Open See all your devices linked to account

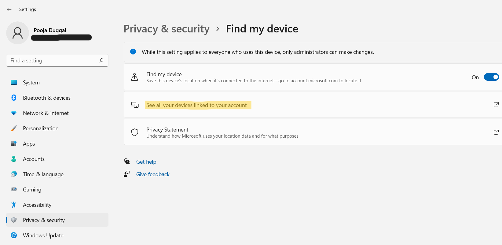coord(196,105)
